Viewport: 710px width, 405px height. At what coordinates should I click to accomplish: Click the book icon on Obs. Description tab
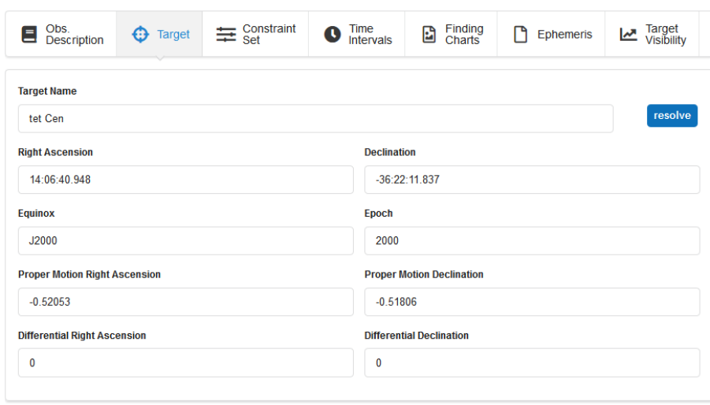[x=29, y=35]
